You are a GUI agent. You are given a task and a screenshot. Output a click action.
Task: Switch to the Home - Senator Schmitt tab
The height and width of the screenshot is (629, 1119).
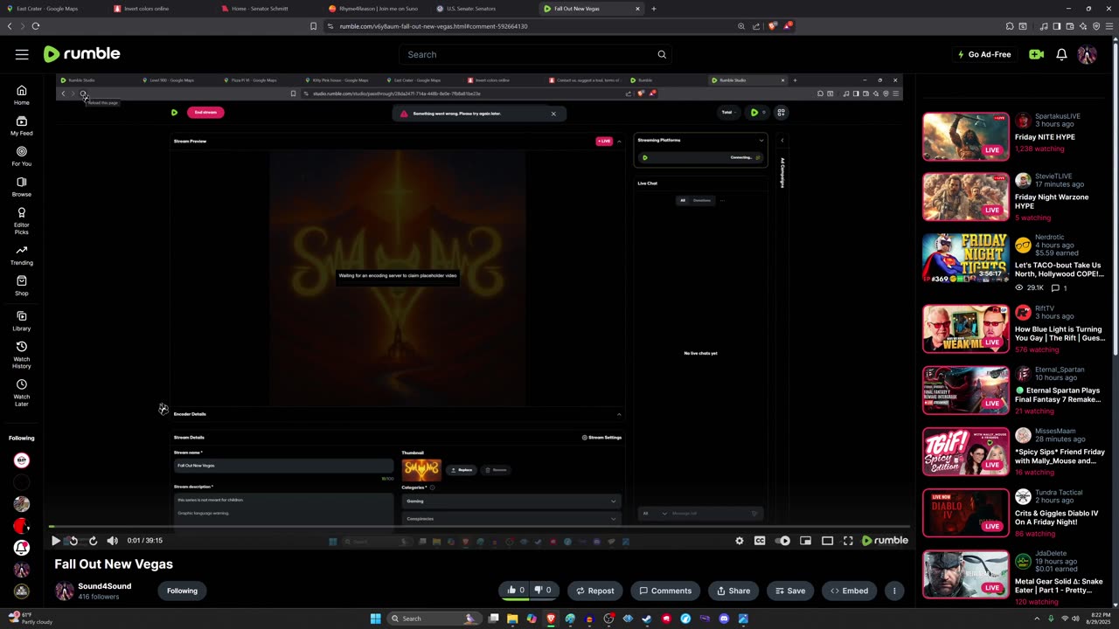point(268,9)
